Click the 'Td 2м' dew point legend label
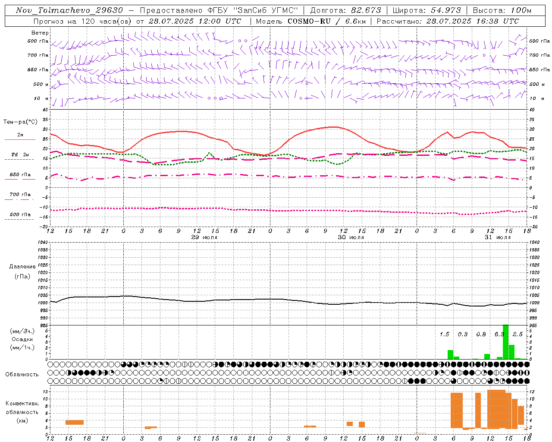552x442 pixels. point(20,155)
